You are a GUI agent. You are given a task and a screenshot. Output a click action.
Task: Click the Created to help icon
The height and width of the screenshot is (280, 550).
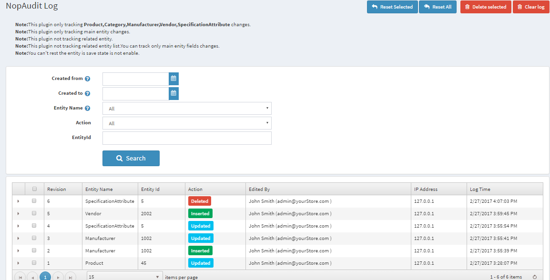88,94
